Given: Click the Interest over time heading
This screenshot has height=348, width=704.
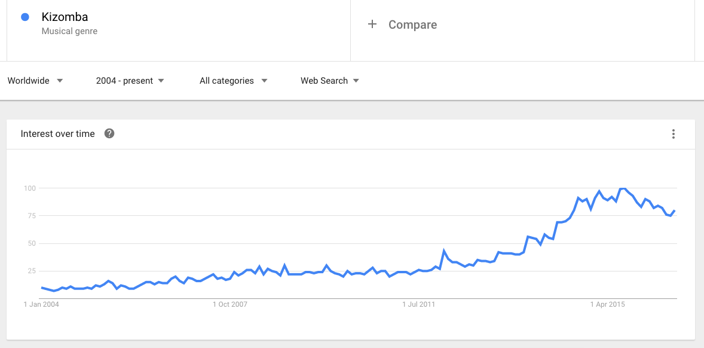Looking at the screenshot, I should coord(58,134).
